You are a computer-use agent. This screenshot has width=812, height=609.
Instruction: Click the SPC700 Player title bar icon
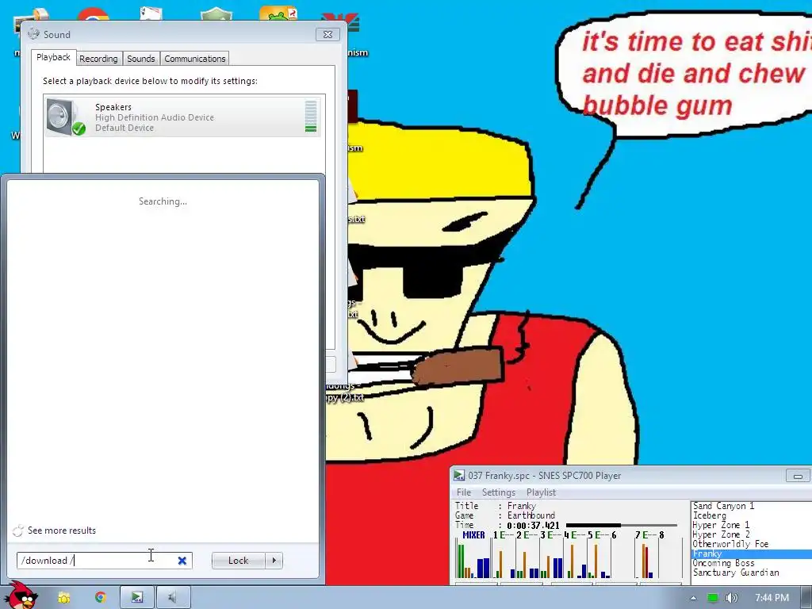(x=459, y=475)
